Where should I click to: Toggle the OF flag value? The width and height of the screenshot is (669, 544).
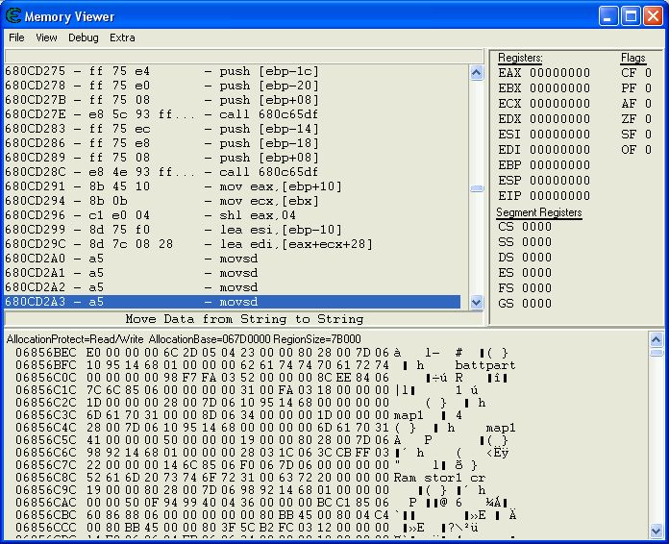[647, 150]
